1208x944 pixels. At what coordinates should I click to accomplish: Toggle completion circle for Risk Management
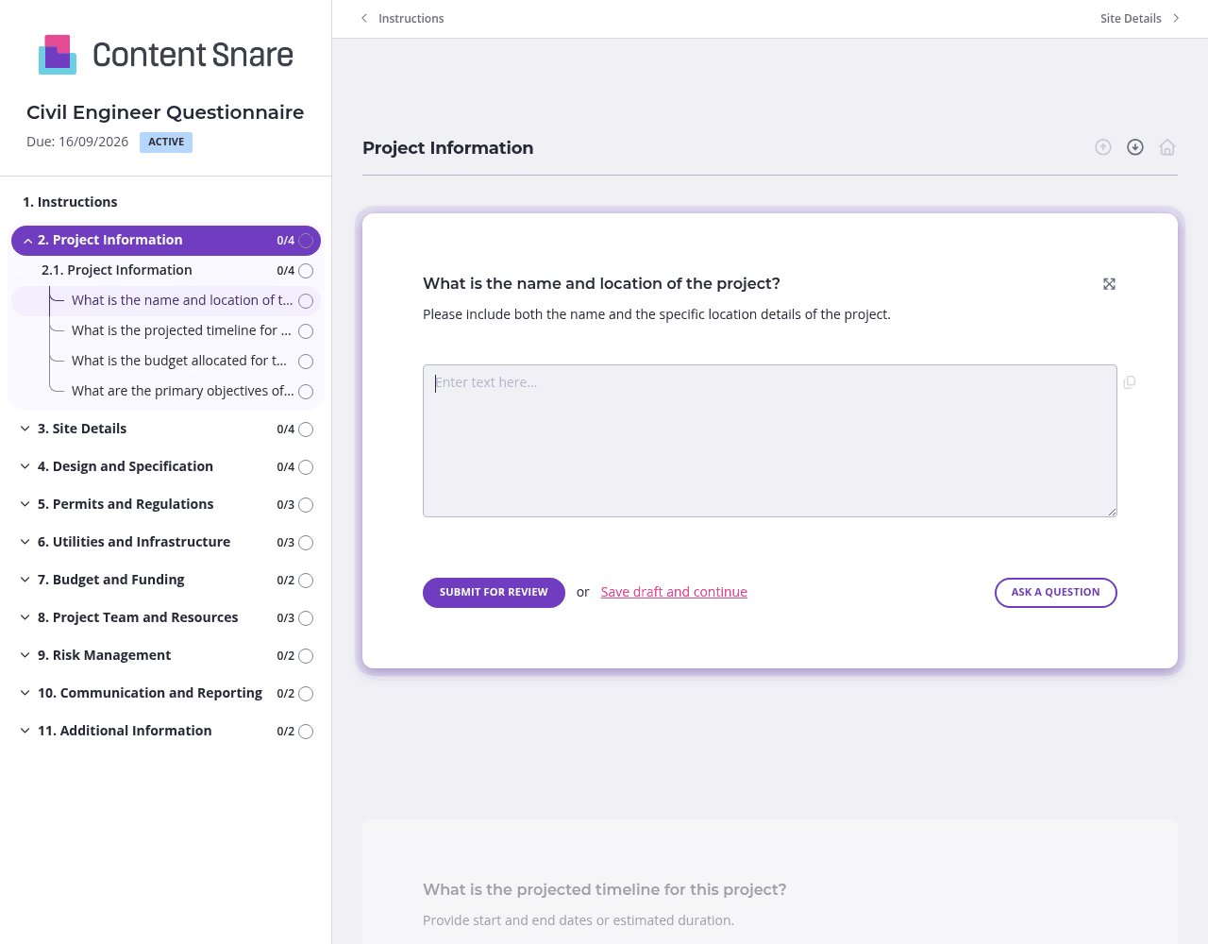(x=306, y=656)
